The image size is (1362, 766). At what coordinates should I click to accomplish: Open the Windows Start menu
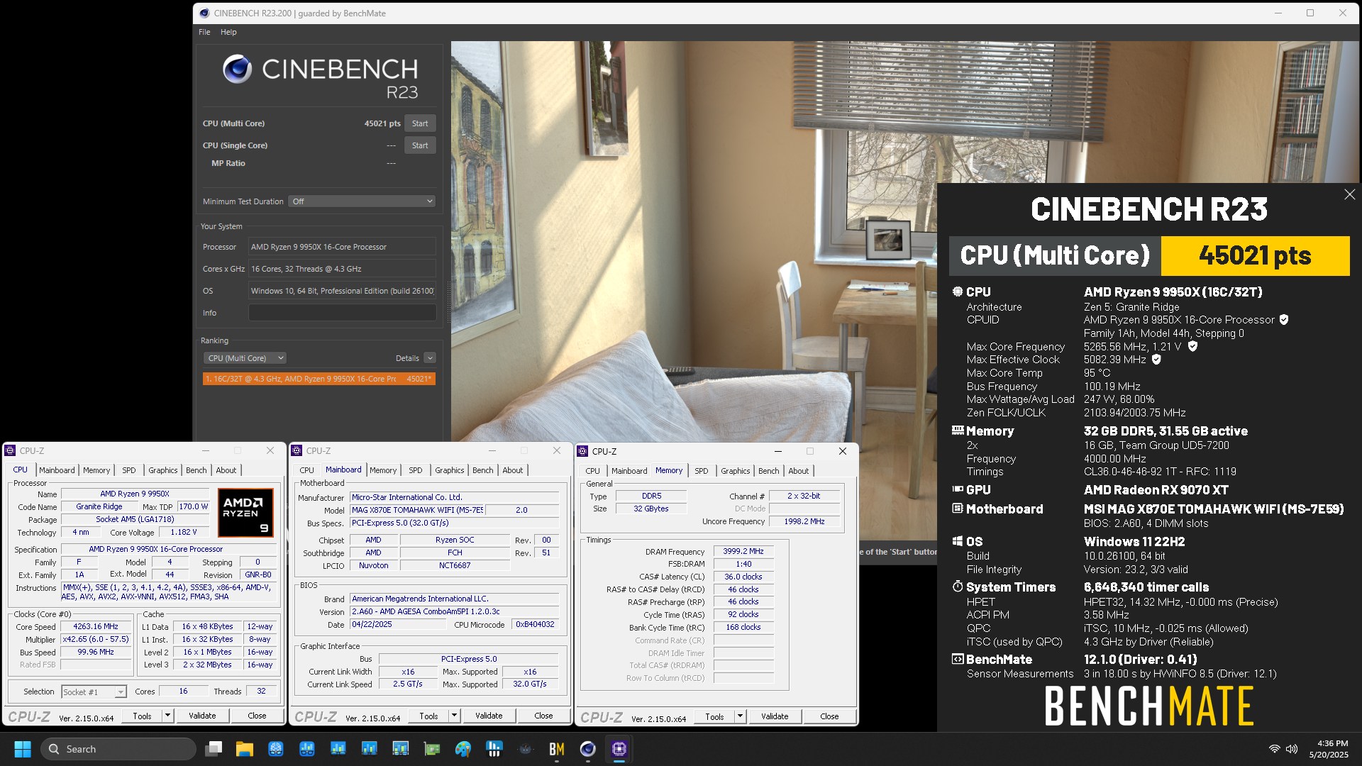23,749
